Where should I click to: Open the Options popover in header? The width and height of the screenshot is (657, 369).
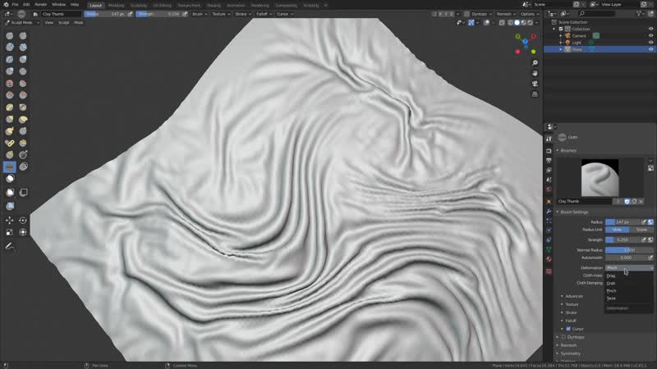coord(530,14)
